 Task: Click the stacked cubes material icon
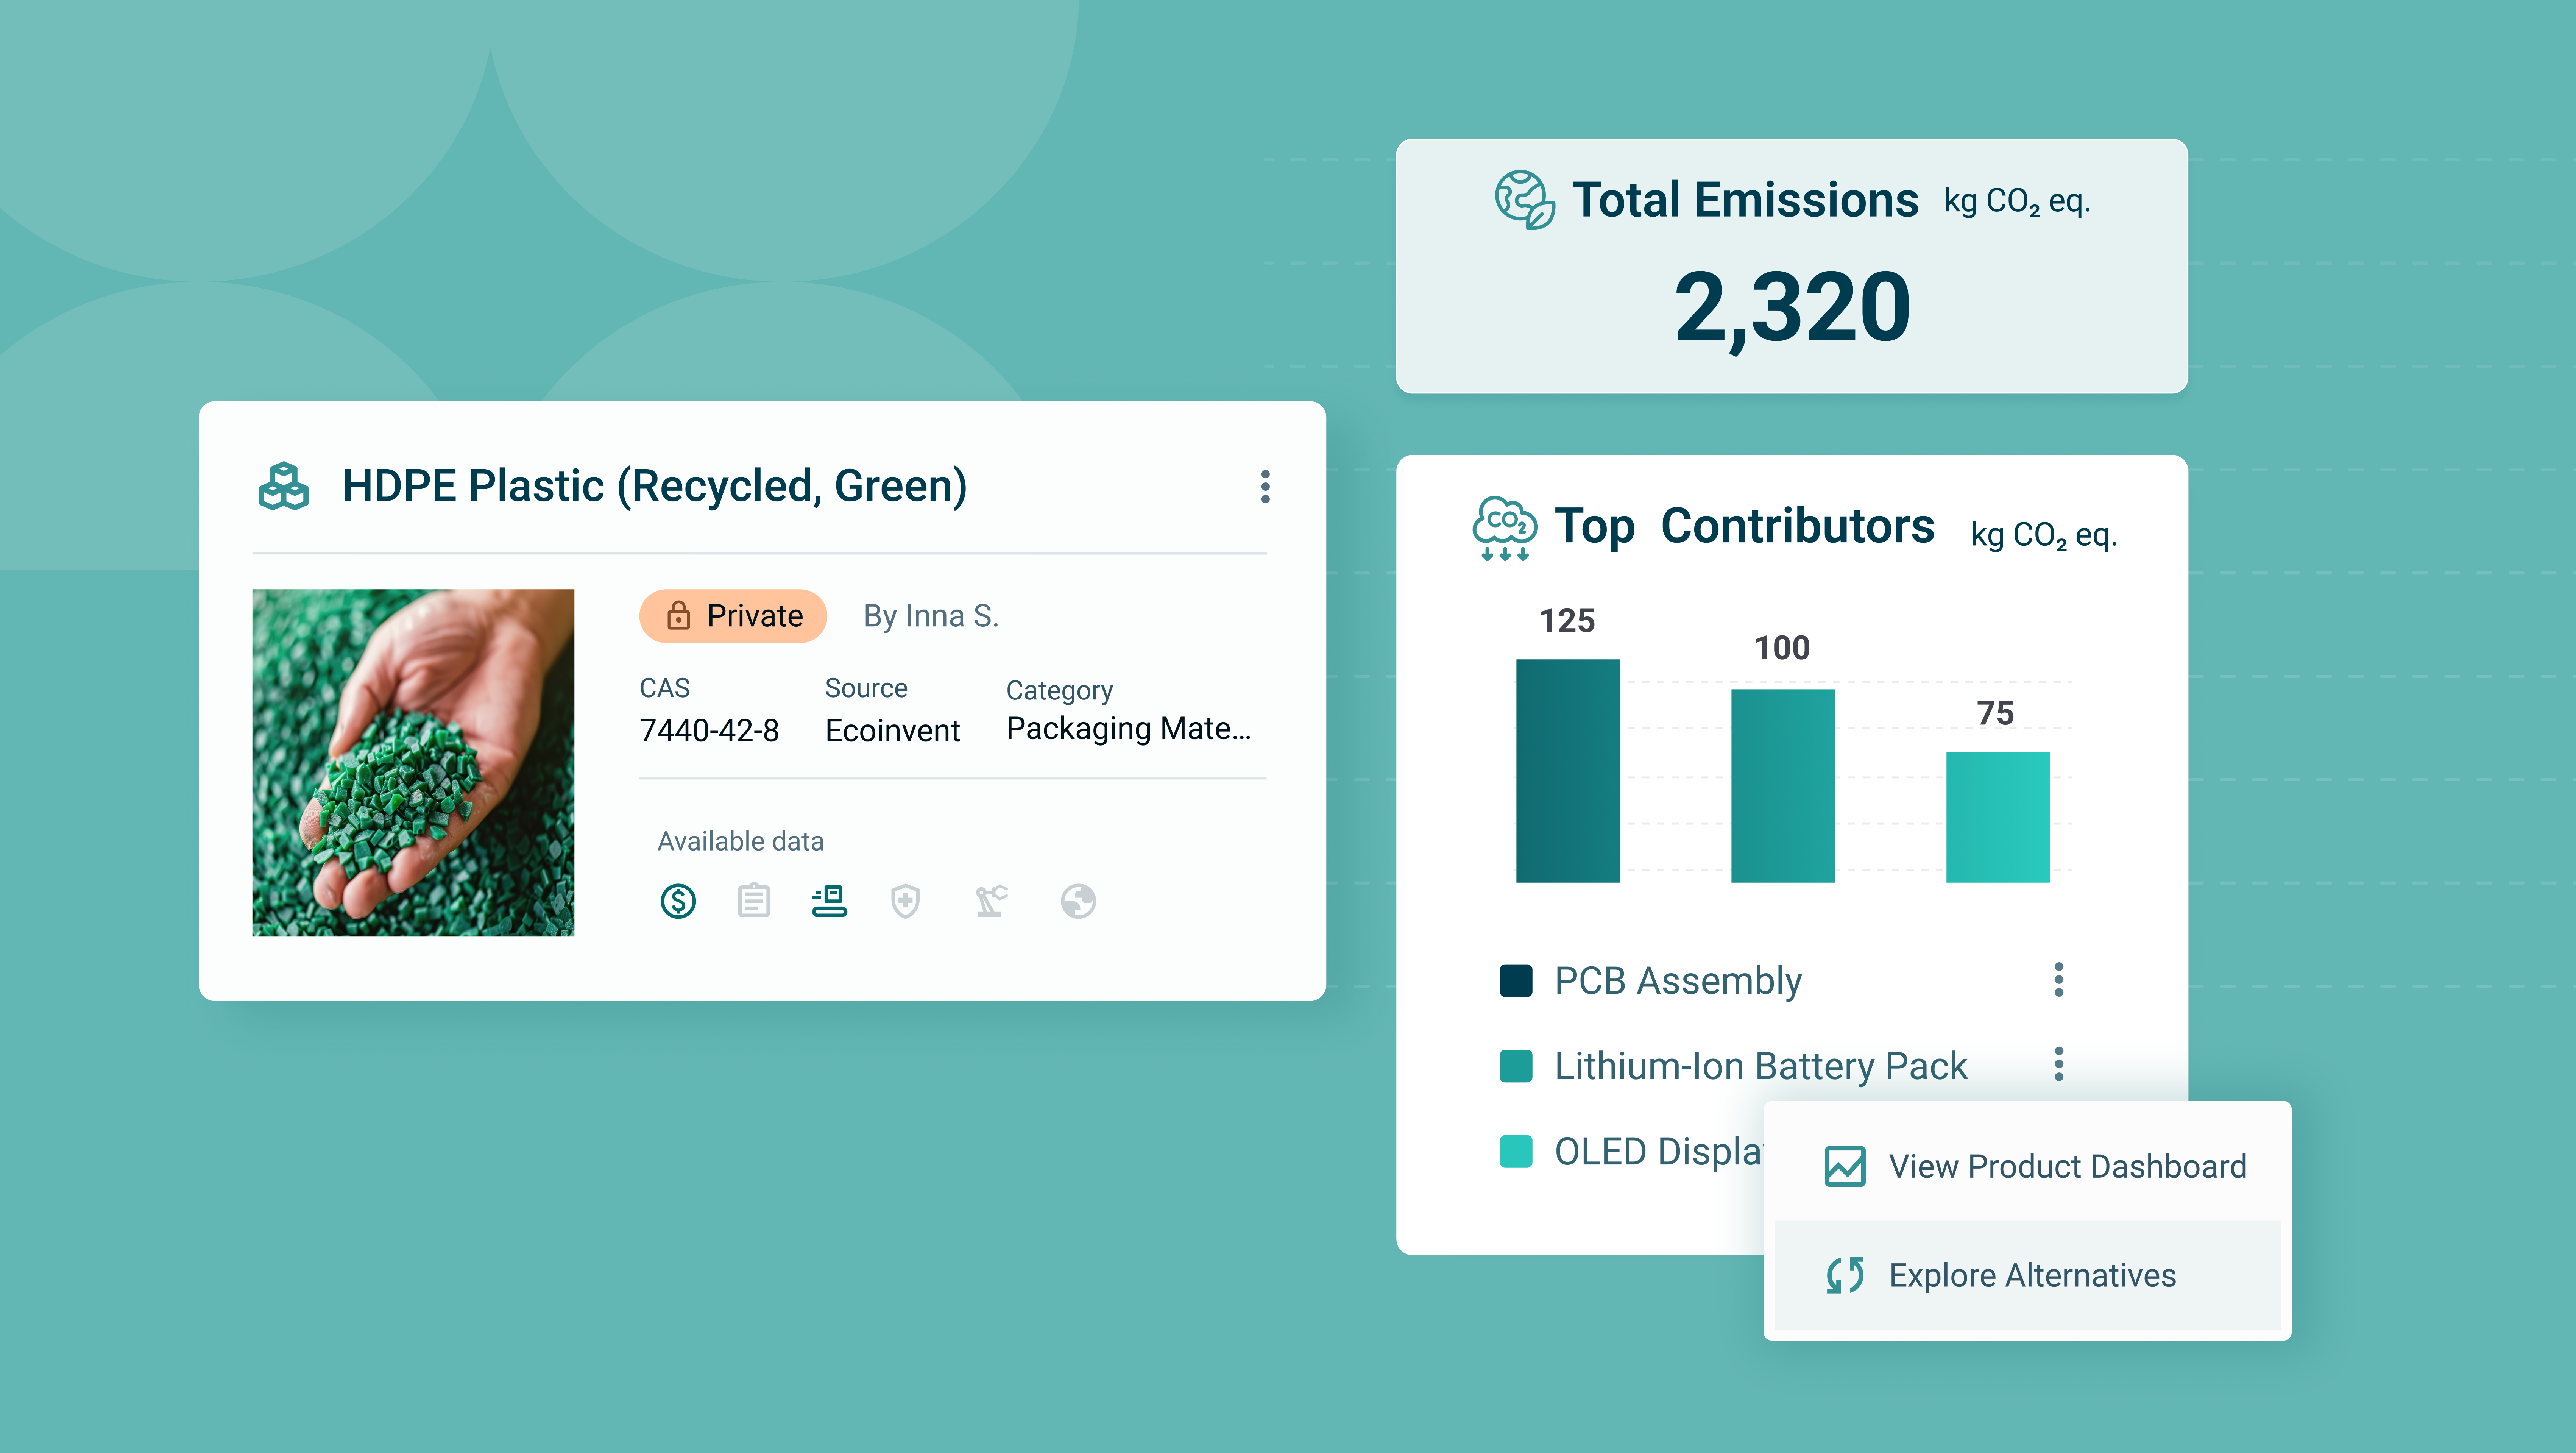(284, 486)
